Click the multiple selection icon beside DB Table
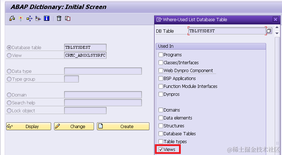Viewport: 282px width, 155px height. pyautogui.click(x=269, y=31)
